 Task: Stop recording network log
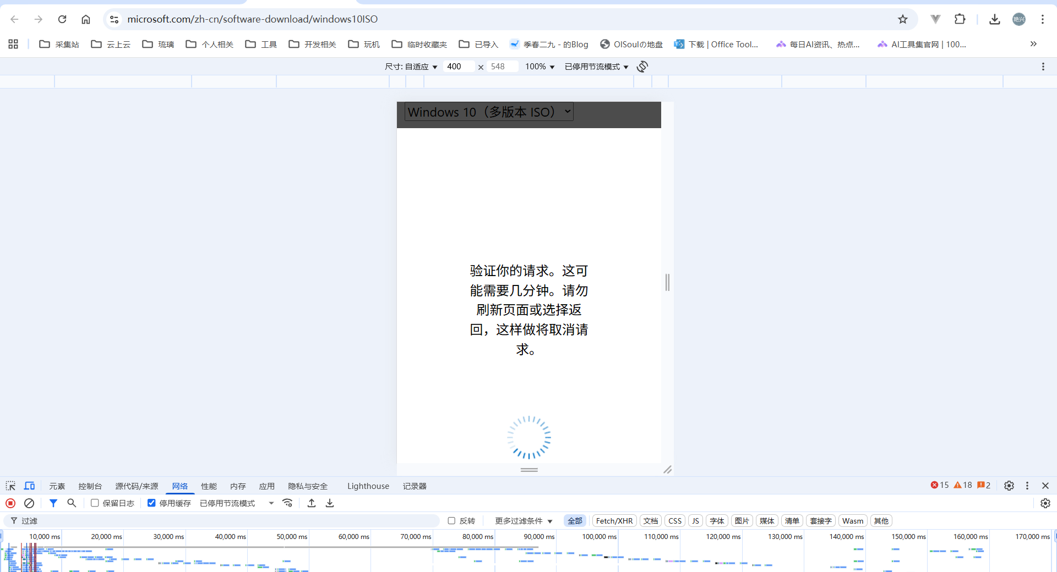(10, 503)
